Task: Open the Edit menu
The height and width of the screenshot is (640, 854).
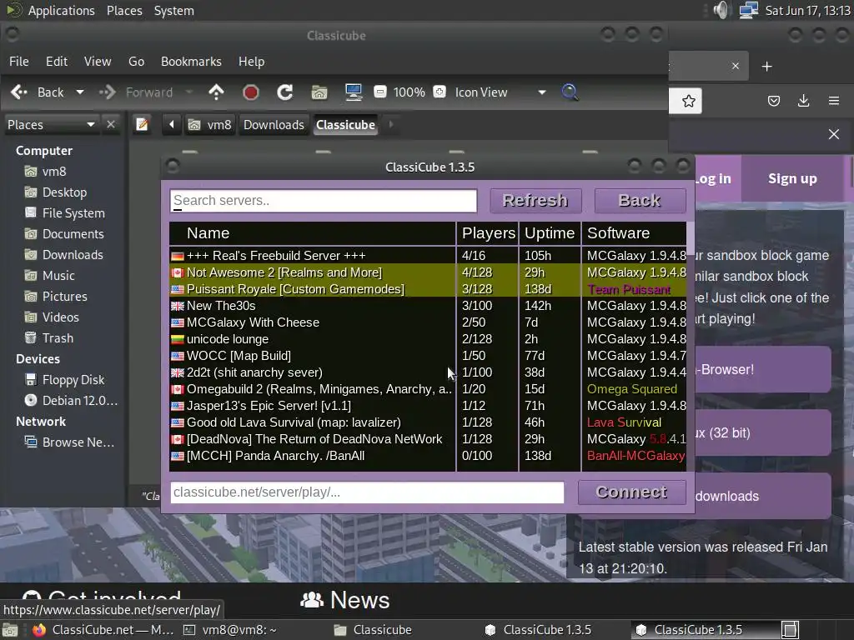Action: (x=57, y=62)
